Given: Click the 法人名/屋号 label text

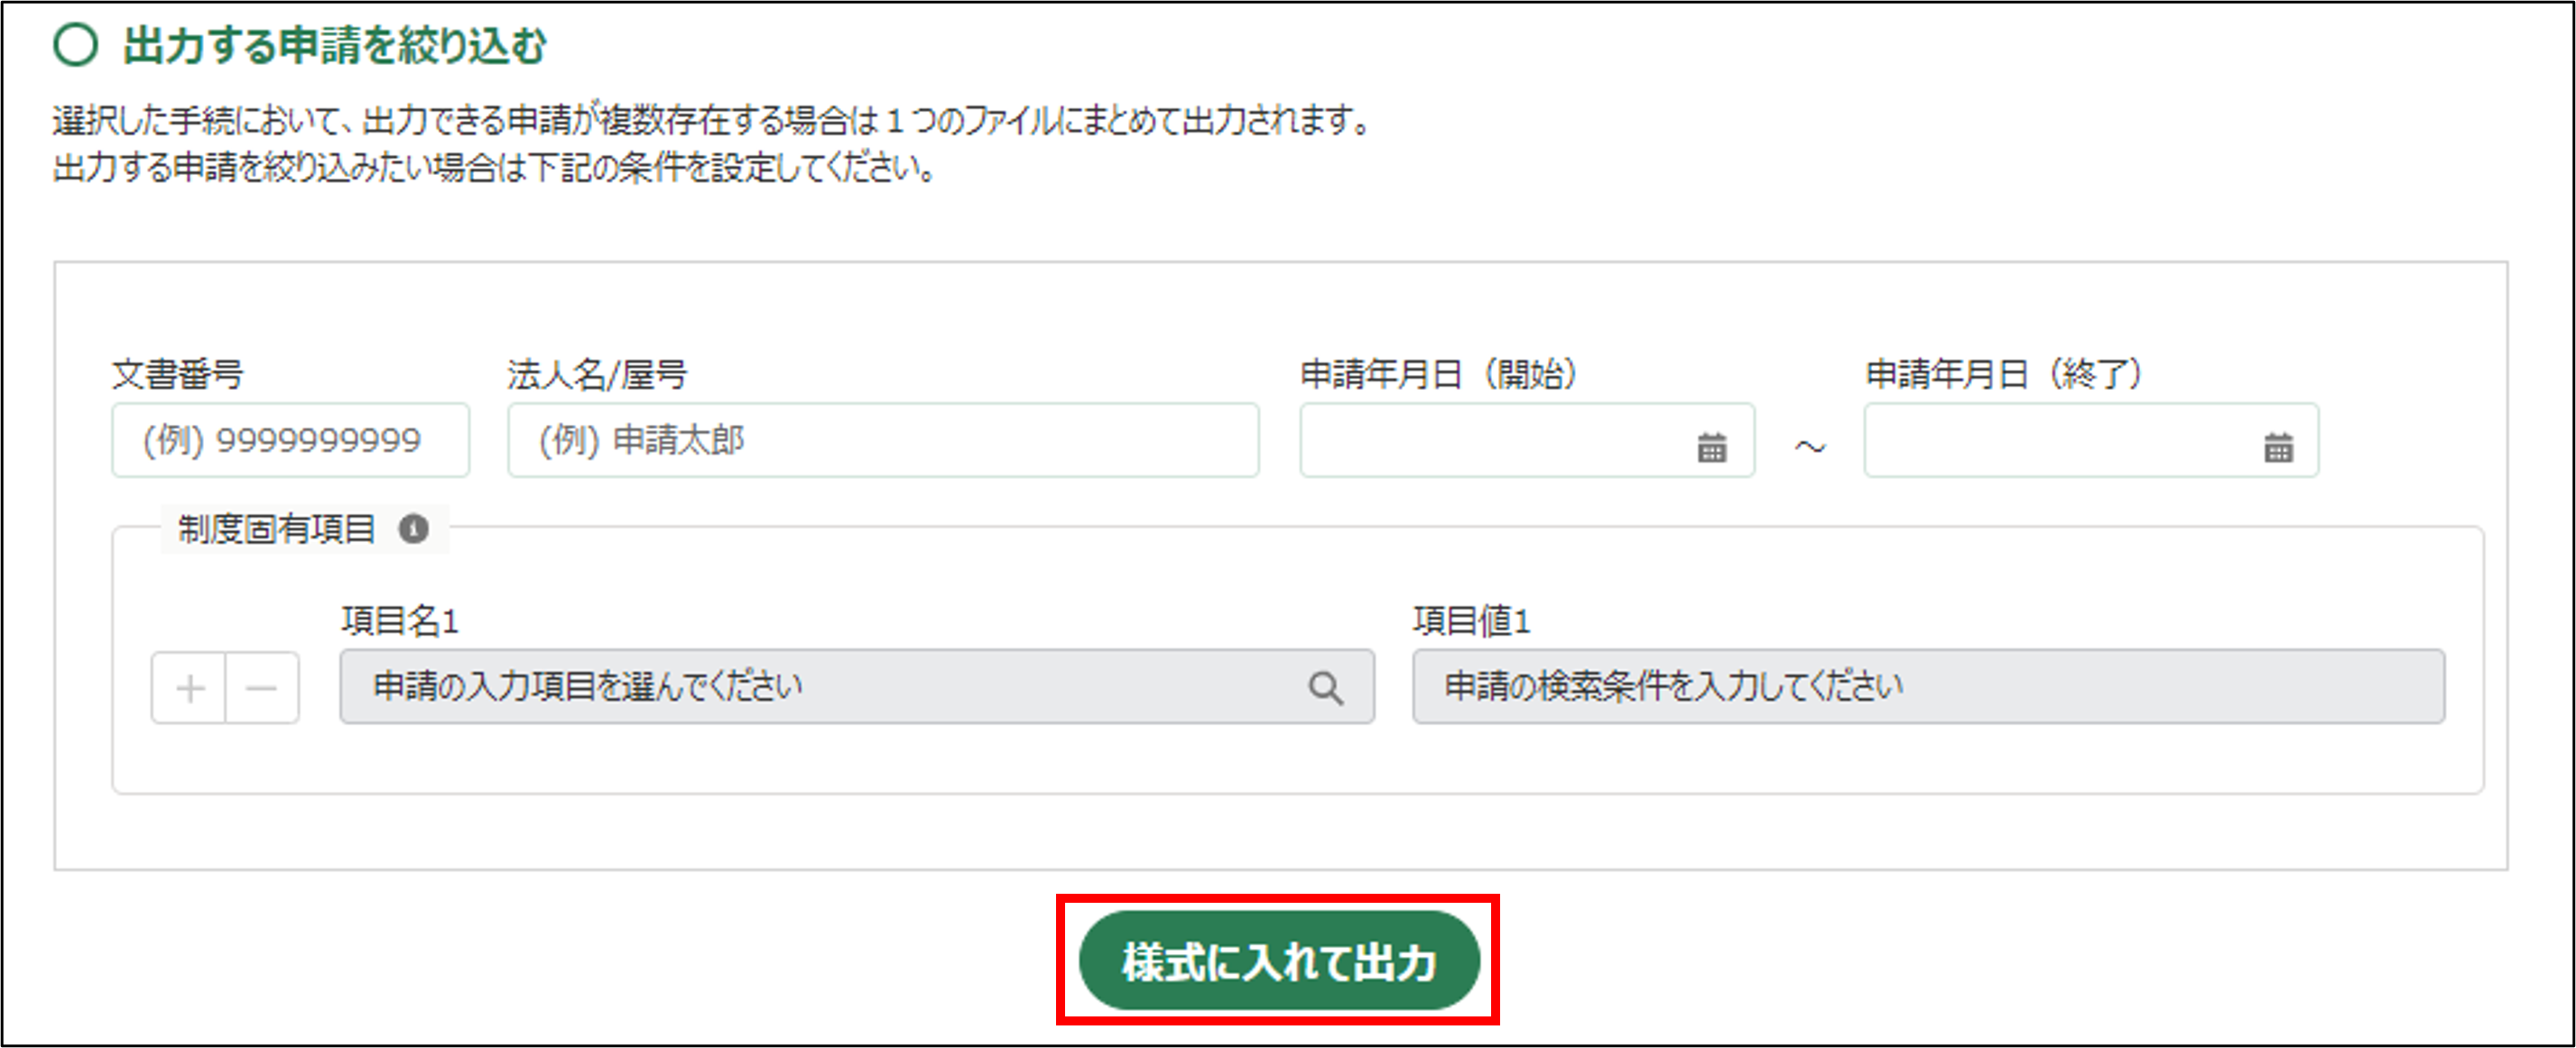Looking at the screenshot, I should click(x=596, y=374).
